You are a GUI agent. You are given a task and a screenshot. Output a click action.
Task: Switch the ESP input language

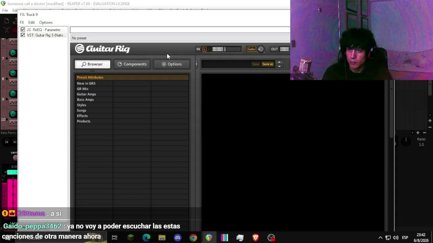point(405,238)
